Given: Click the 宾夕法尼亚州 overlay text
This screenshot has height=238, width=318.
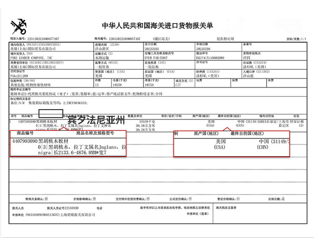Looking at the screenshot, I should 96,121.
